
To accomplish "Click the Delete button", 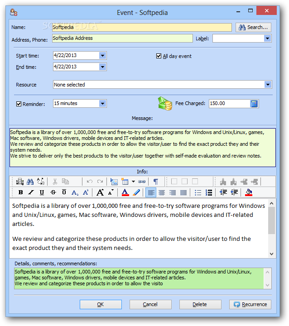I will coord(200,304).
